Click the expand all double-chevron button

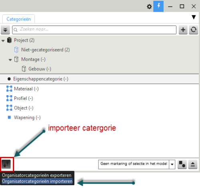pos(5,30)
